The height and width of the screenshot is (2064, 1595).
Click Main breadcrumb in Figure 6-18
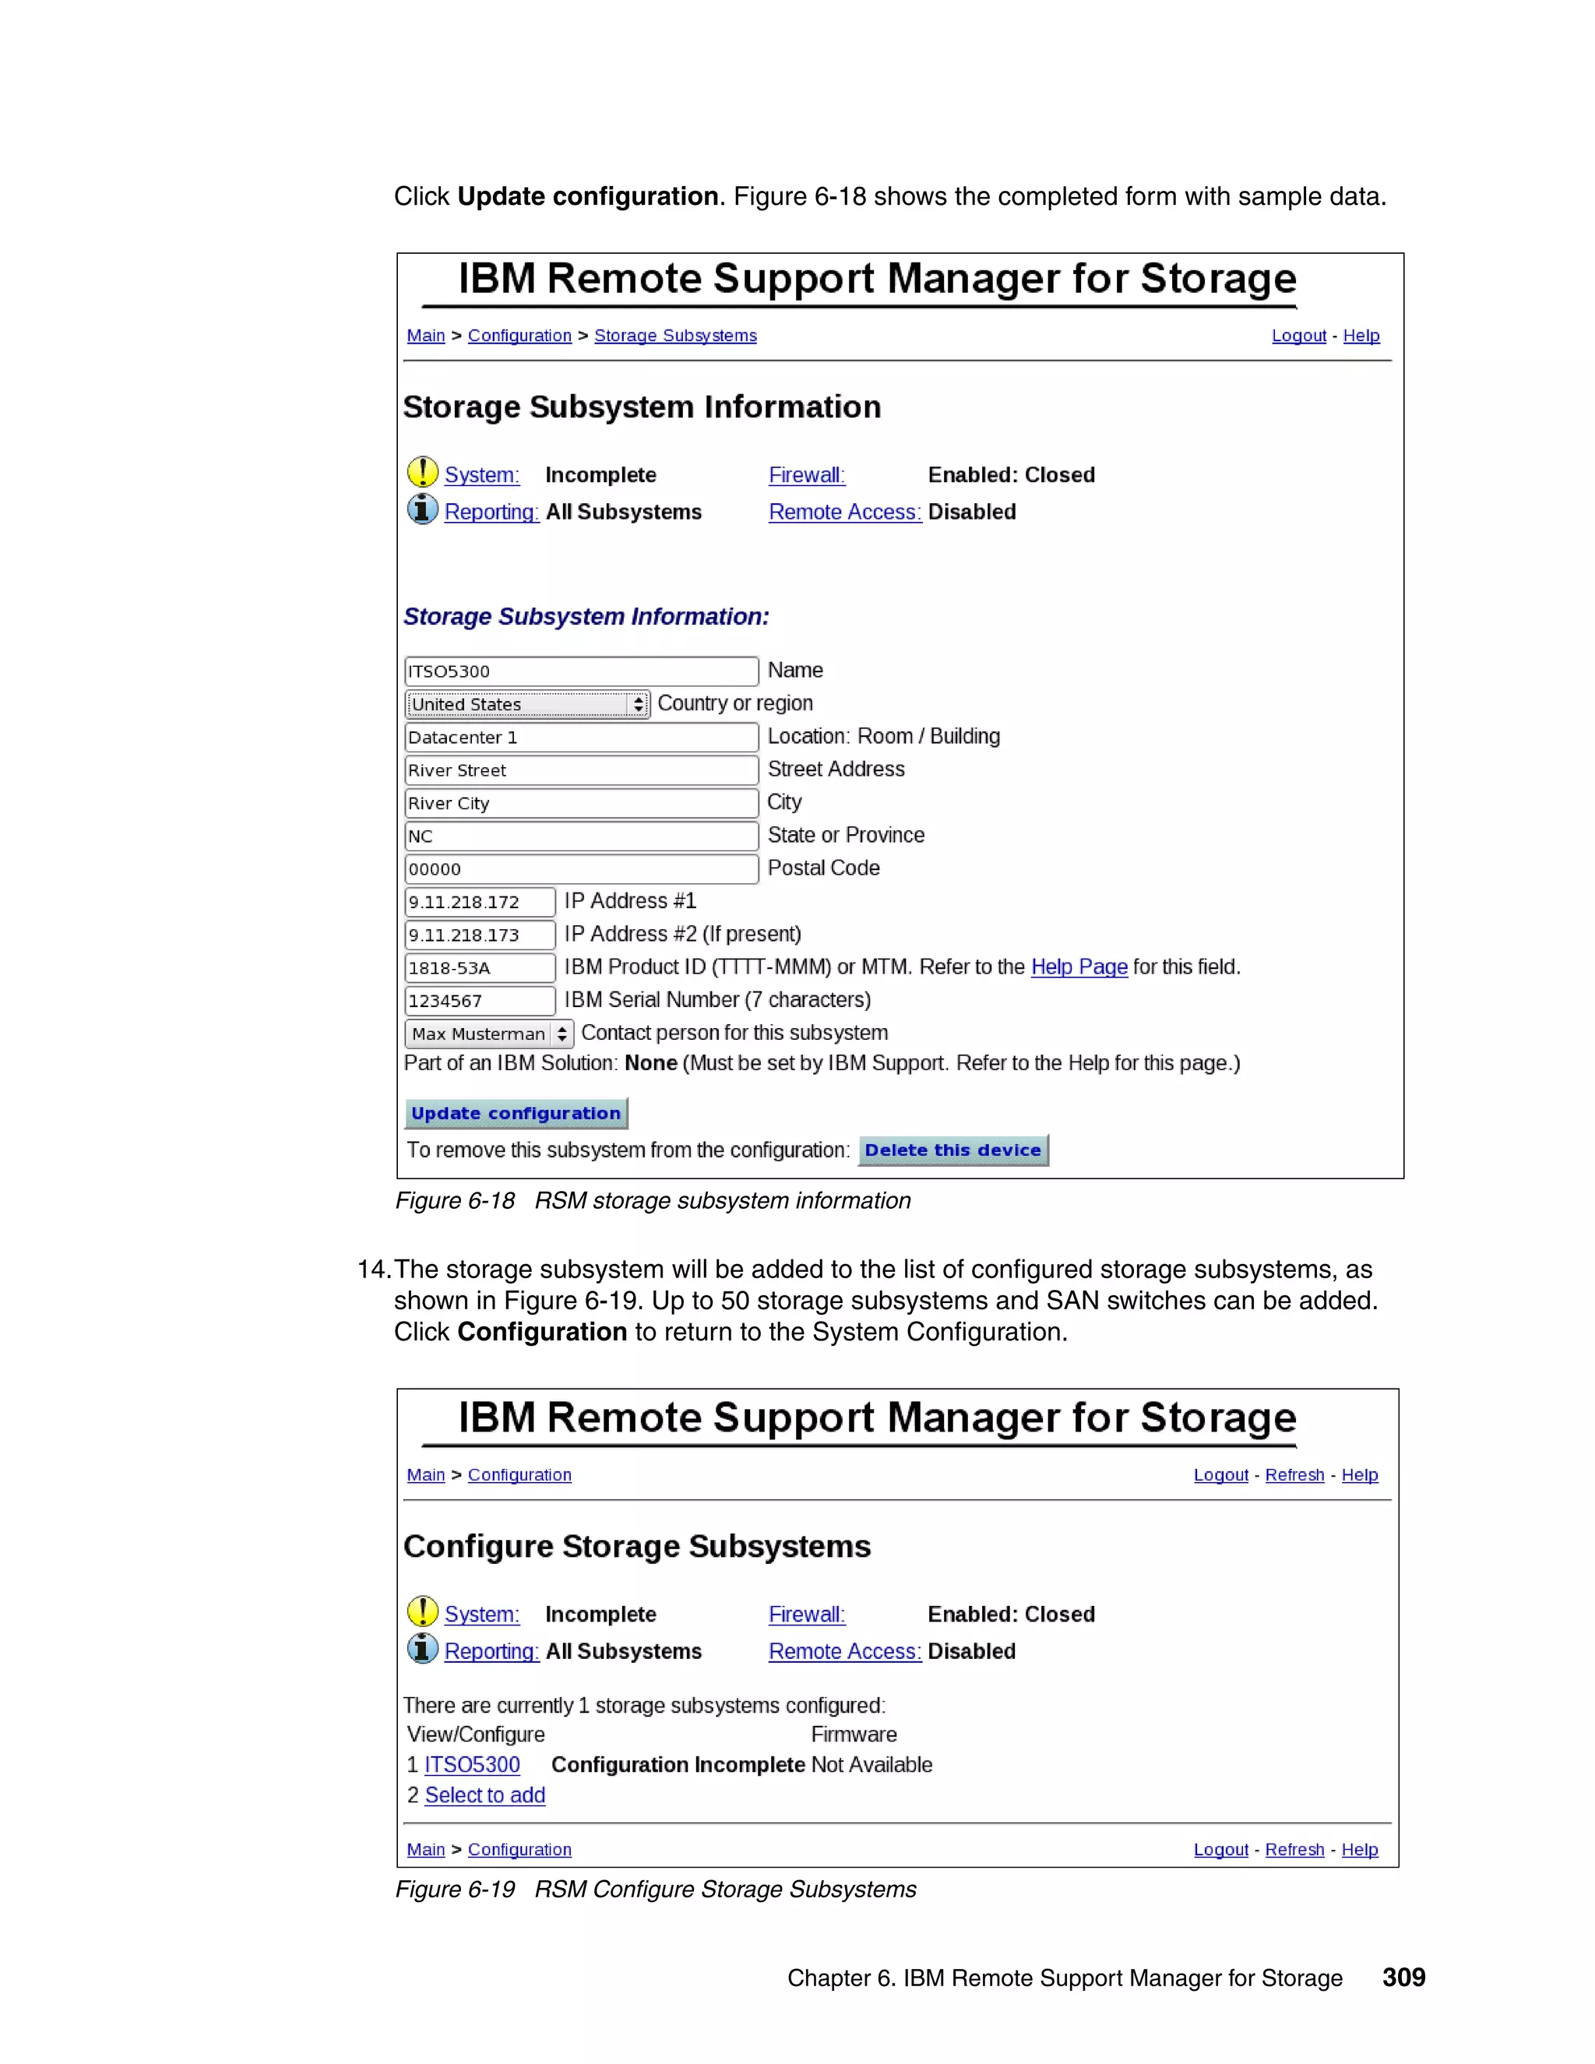[426, 336]
